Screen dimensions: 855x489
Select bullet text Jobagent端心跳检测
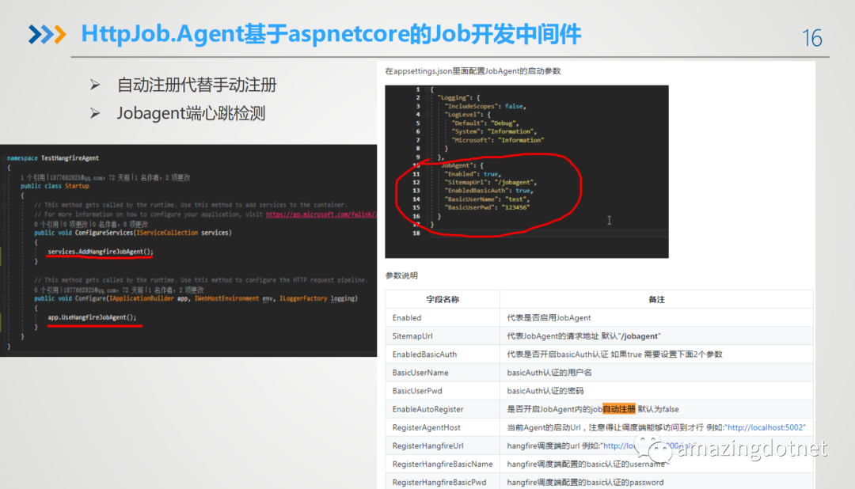[x=191, y=113]
